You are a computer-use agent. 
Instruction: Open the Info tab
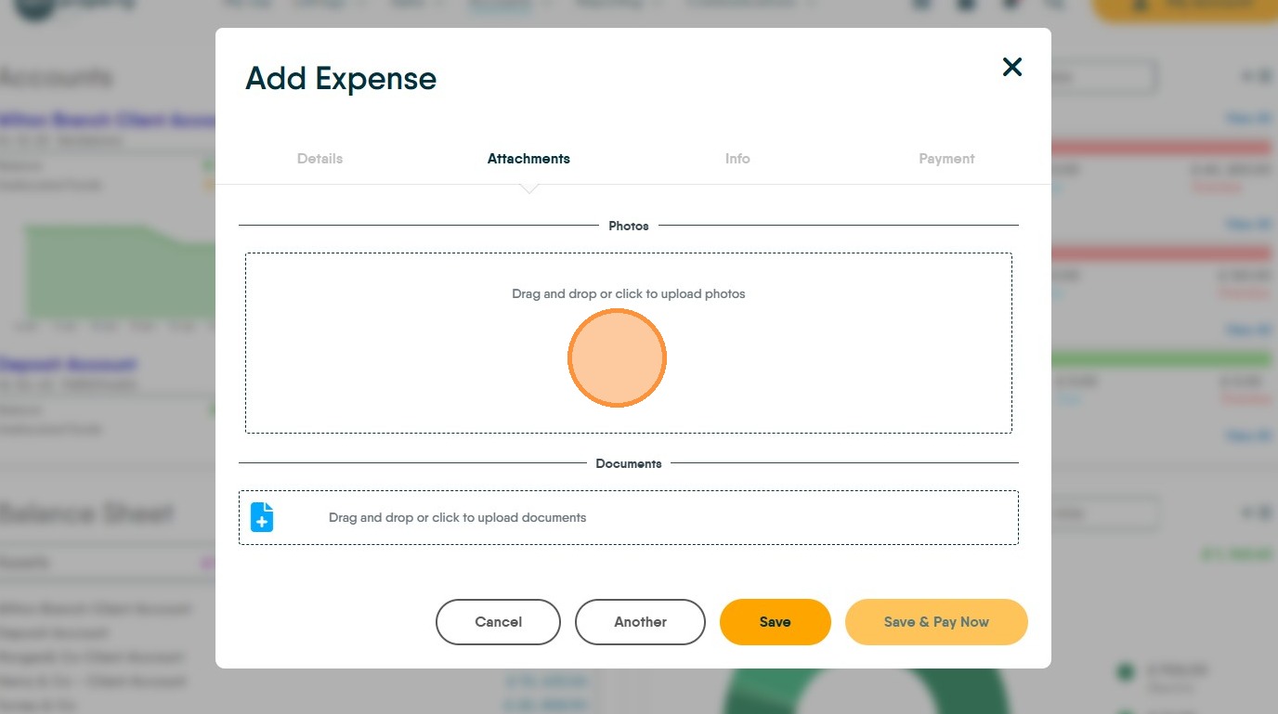pyautogui.click(x=737, y=159)
